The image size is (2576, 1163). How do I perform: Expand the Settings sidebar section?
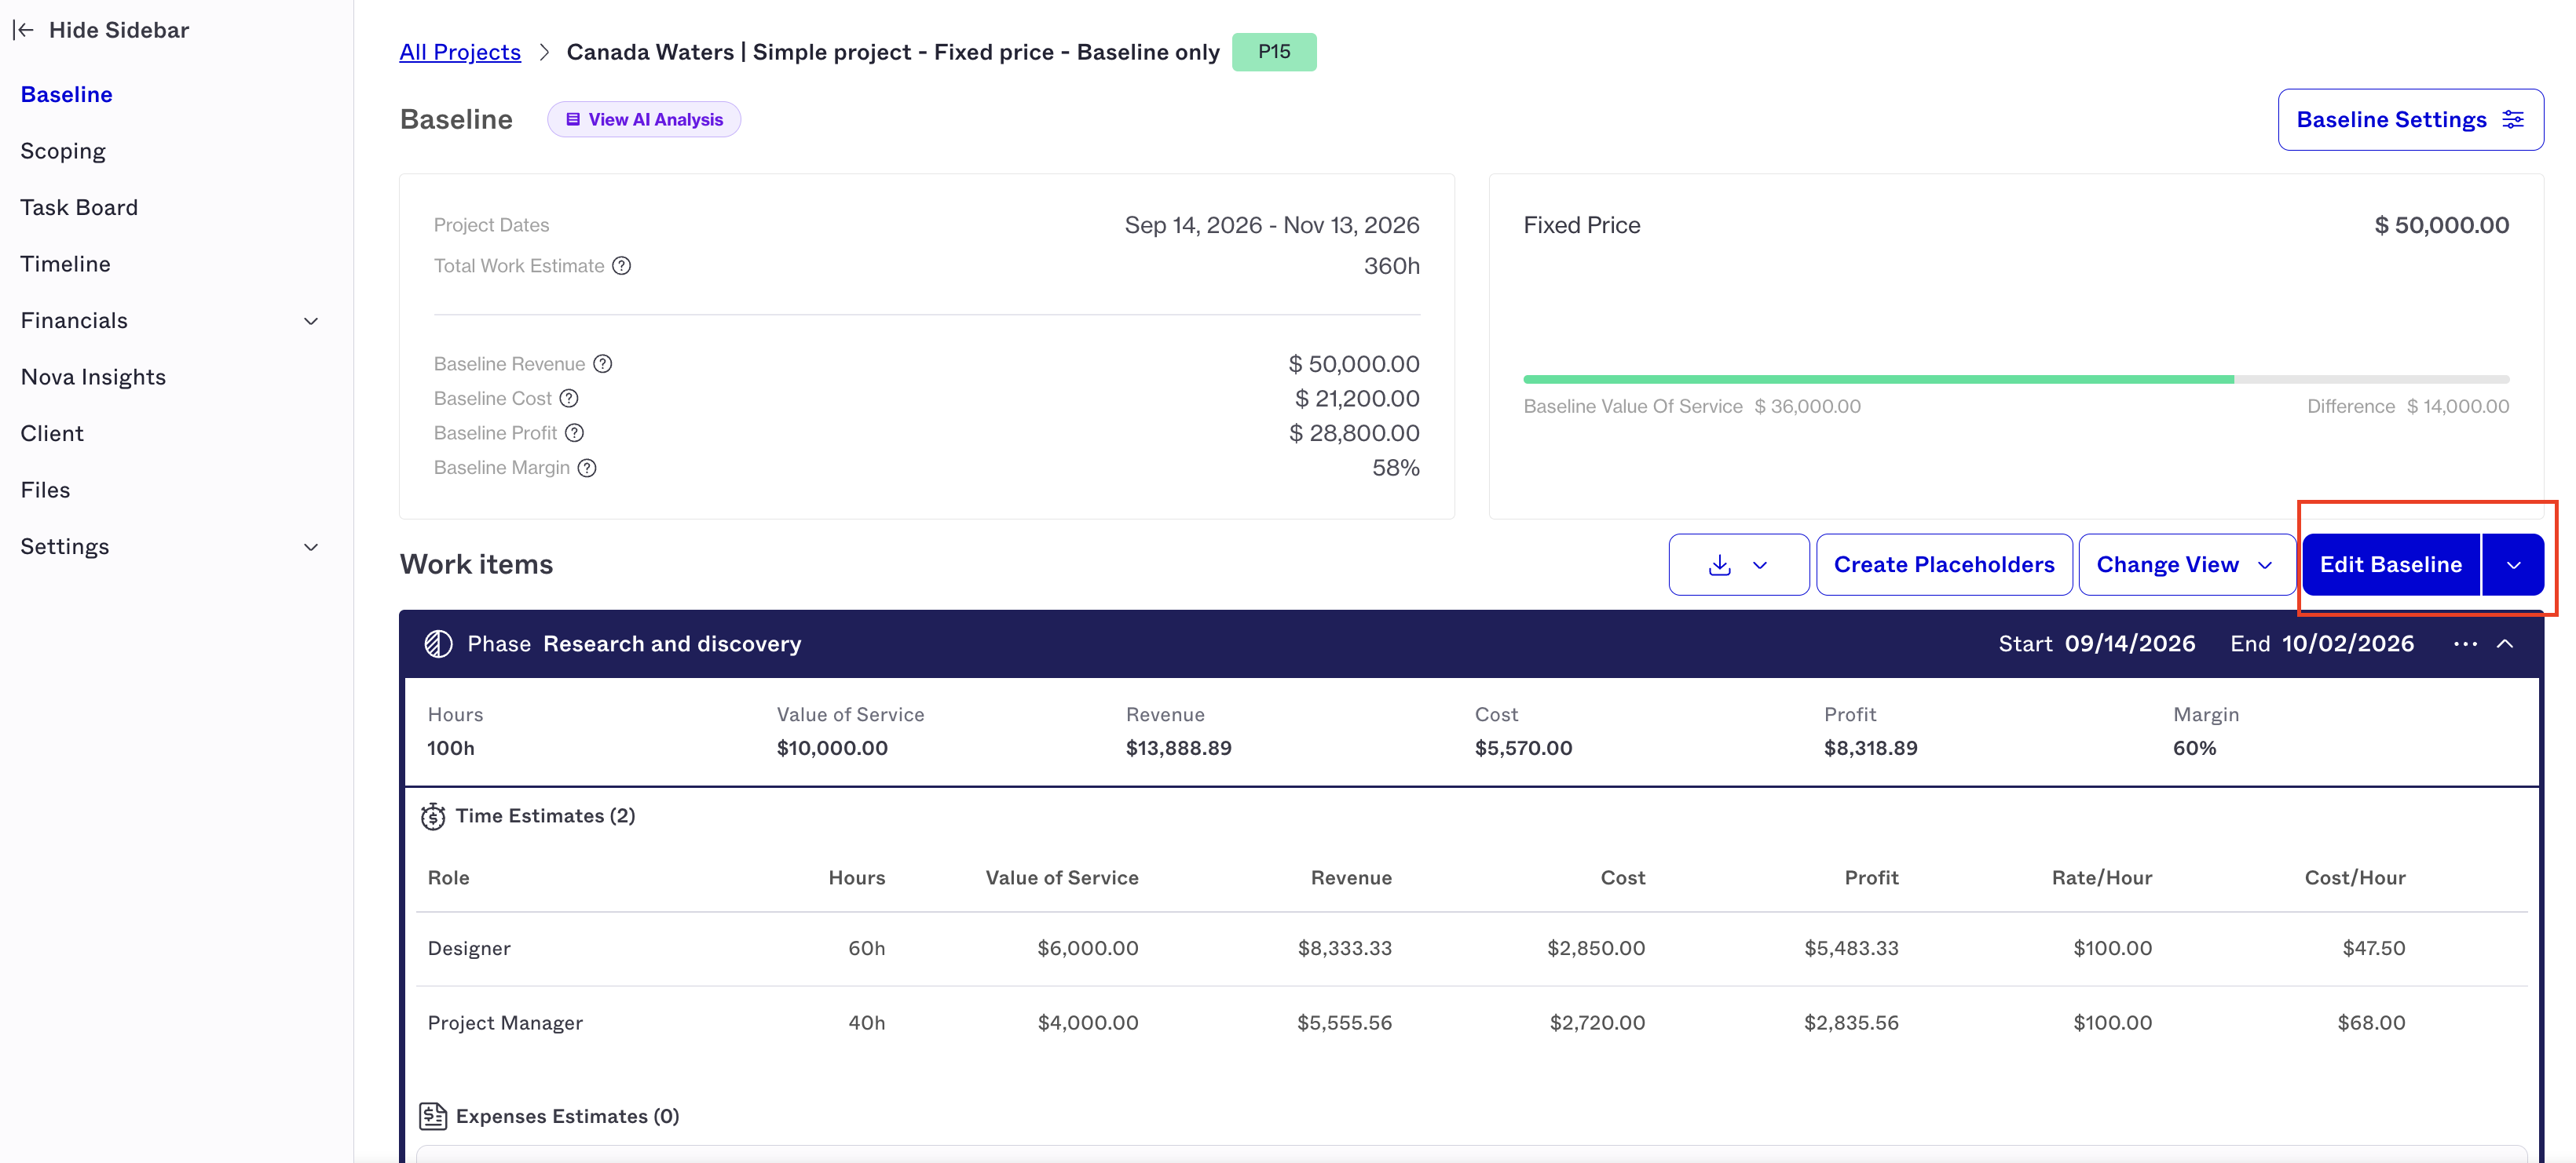click(311, 548)
